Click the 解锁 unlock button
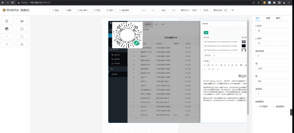 (x=174, y=10)
